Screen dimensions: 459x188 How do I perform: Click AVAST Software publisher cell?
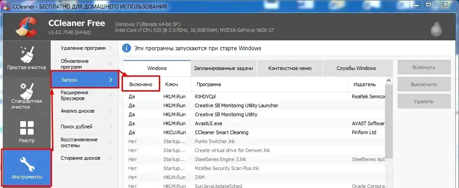click(368, 123)
